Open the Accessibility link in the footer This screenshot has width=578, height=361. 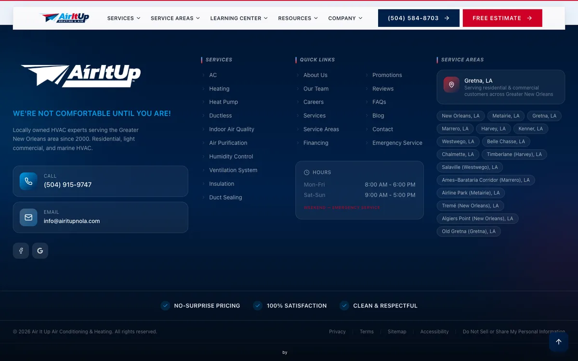point(434,332)
